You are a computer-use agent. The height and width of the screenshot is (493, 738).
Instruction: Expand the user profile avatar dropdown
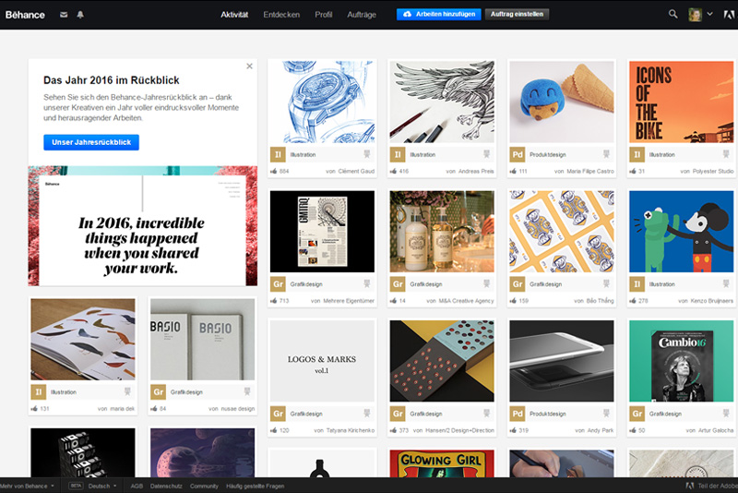coord(701,15)
